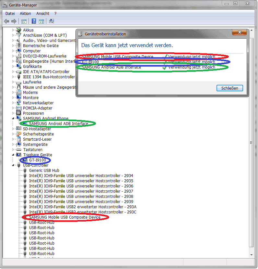Select the Smartcard-Leser category icon

19,139
